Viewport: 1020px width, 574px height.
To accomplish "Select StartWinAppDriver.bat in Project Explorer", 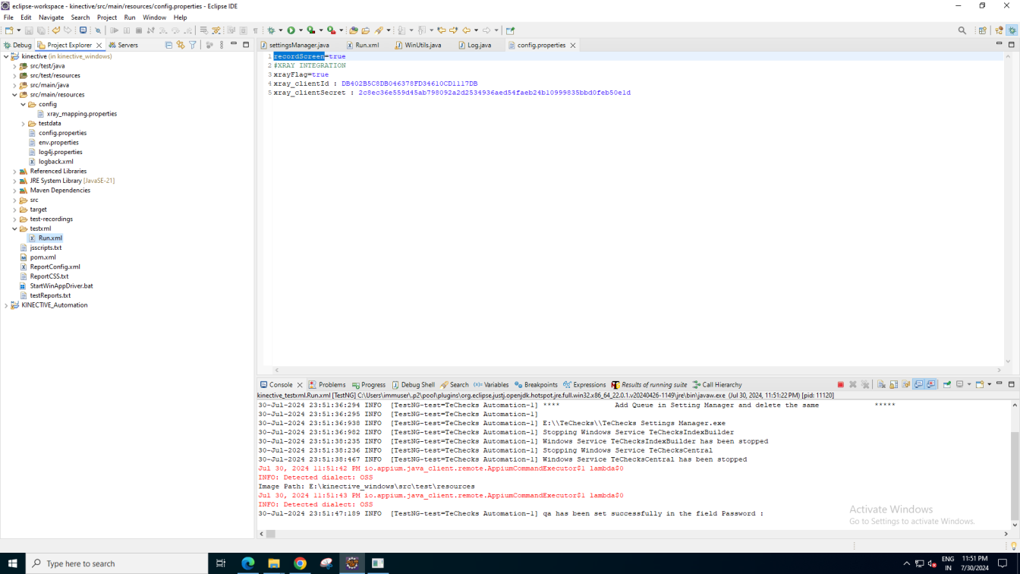I will 61,286.
